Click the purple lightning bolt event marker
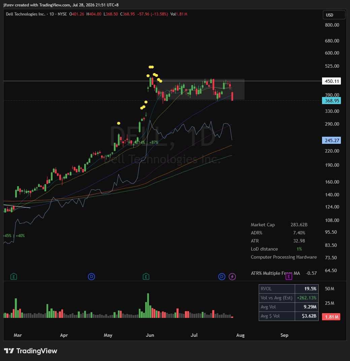Image resolution: width=350 pixels, height=361 pixels. click(x=232, y=276)
